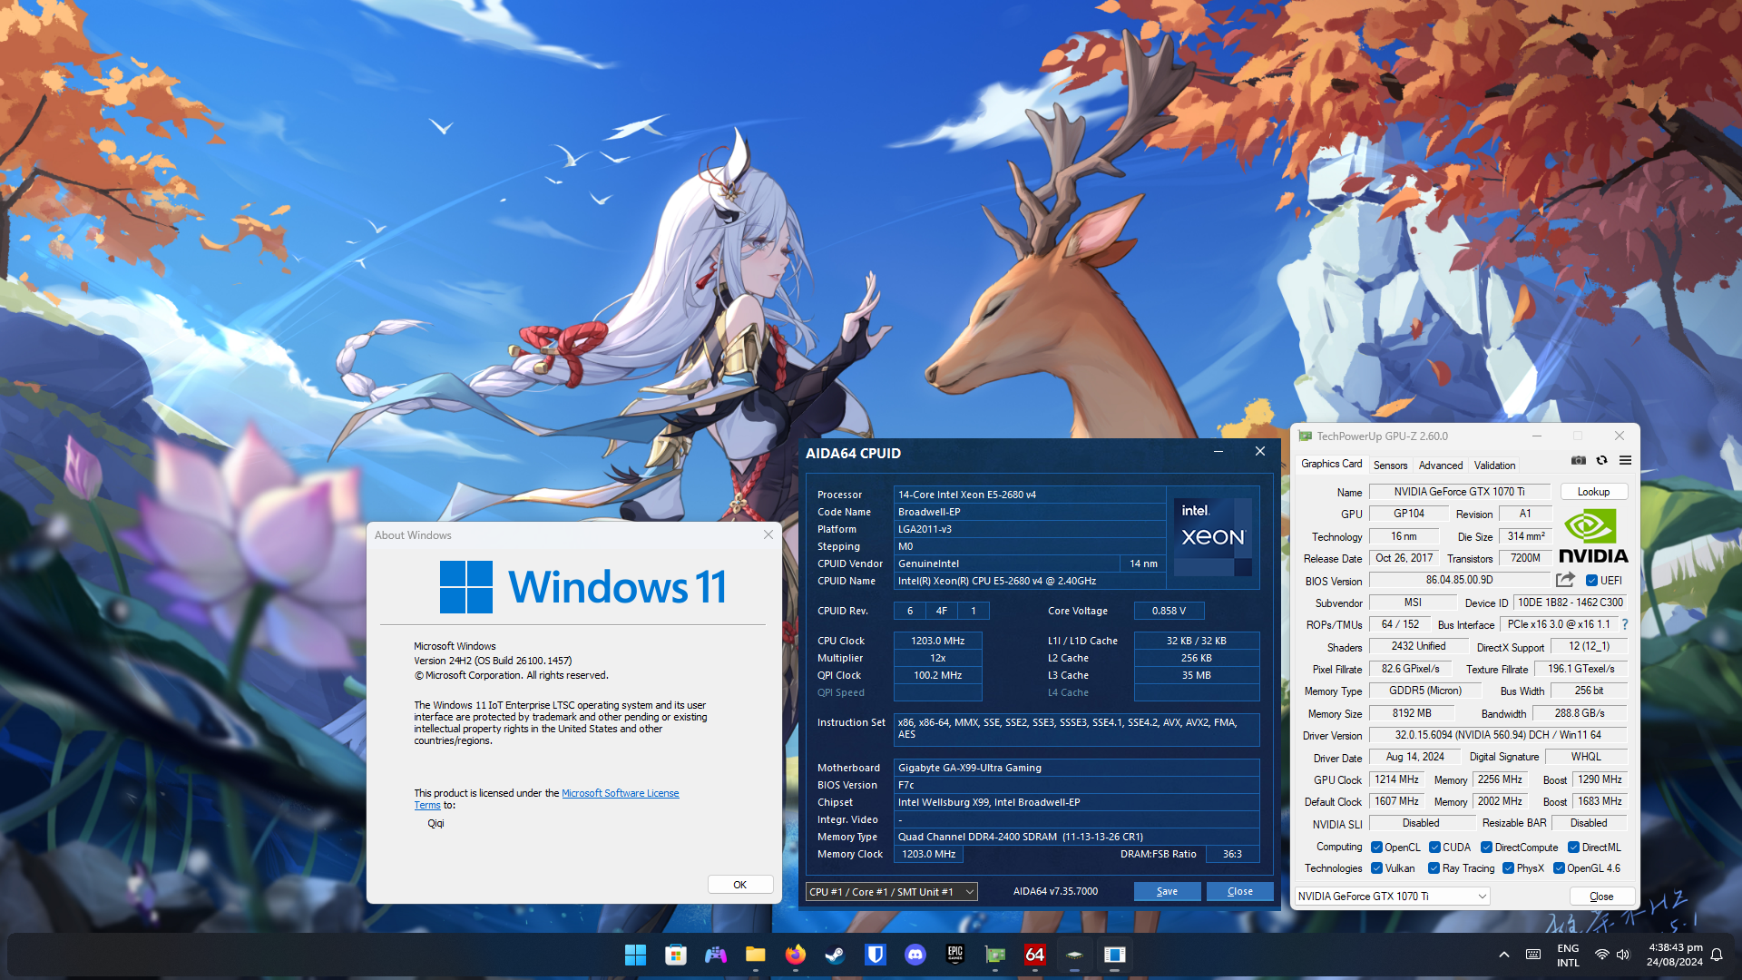Click the Instruction Set list in AIDA64
Image resolution: width=1742 pixels, height=980 pixels.
click(x=1076, y=729)
